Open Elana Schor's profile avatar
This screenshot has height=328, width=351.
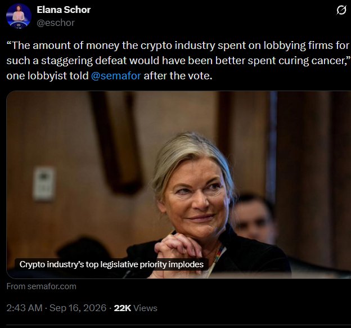pos(19,16)
